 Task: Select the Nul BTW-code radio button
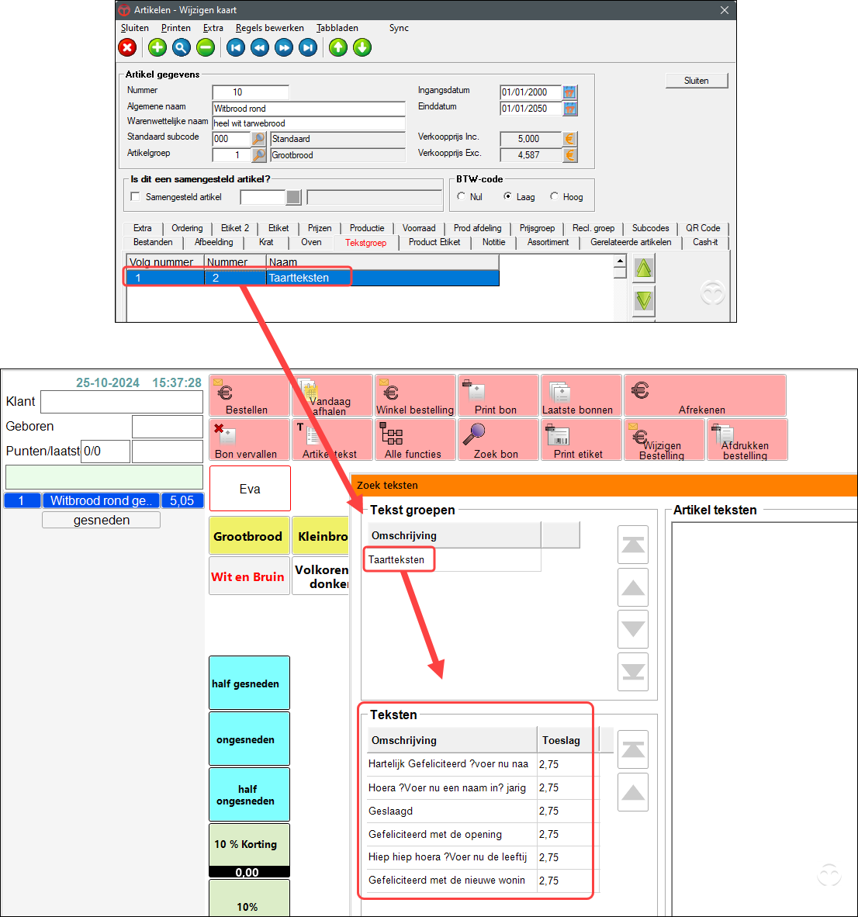462,196
